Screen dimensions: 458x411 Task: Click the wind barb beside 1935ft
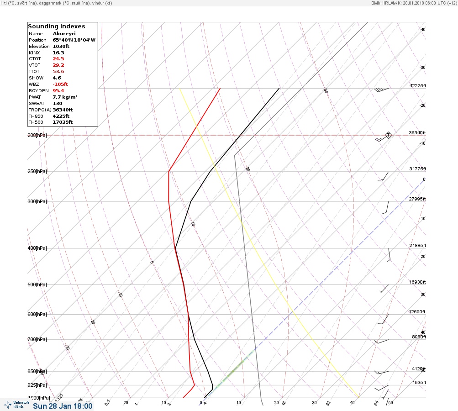(382, 388)
